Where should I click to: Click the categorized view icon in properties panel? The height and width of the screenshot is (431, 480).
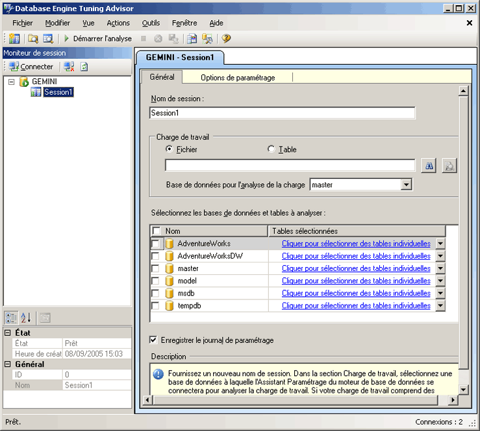[x=12, y=318]
